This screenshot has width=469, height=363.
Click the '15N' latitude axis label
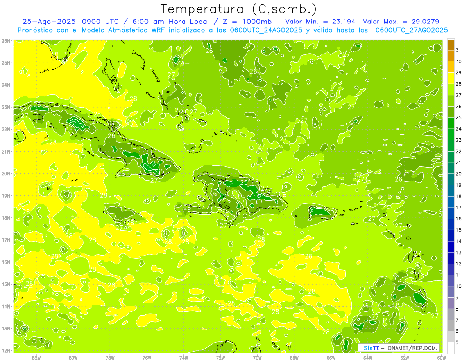(x=6, y=284)
